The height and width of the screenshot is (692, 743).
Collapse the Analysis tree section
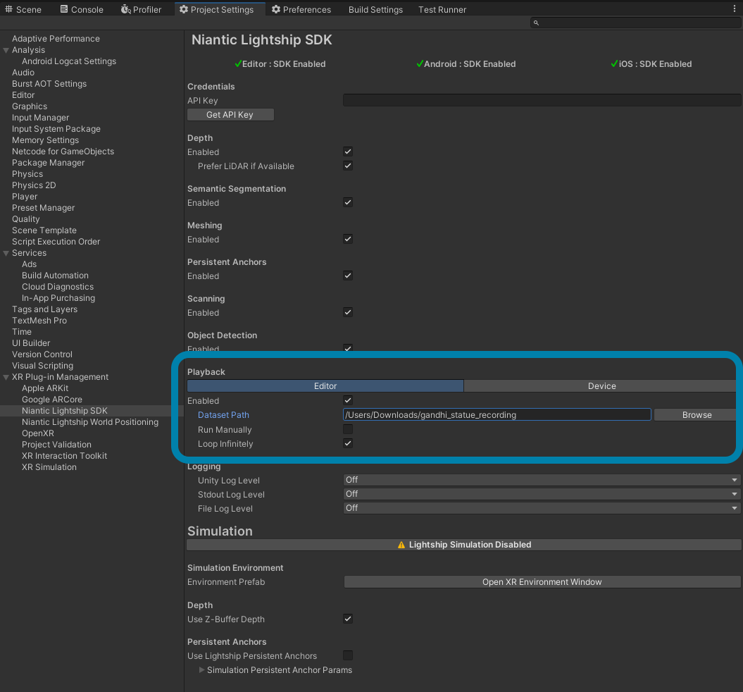(x=6, y=50)
